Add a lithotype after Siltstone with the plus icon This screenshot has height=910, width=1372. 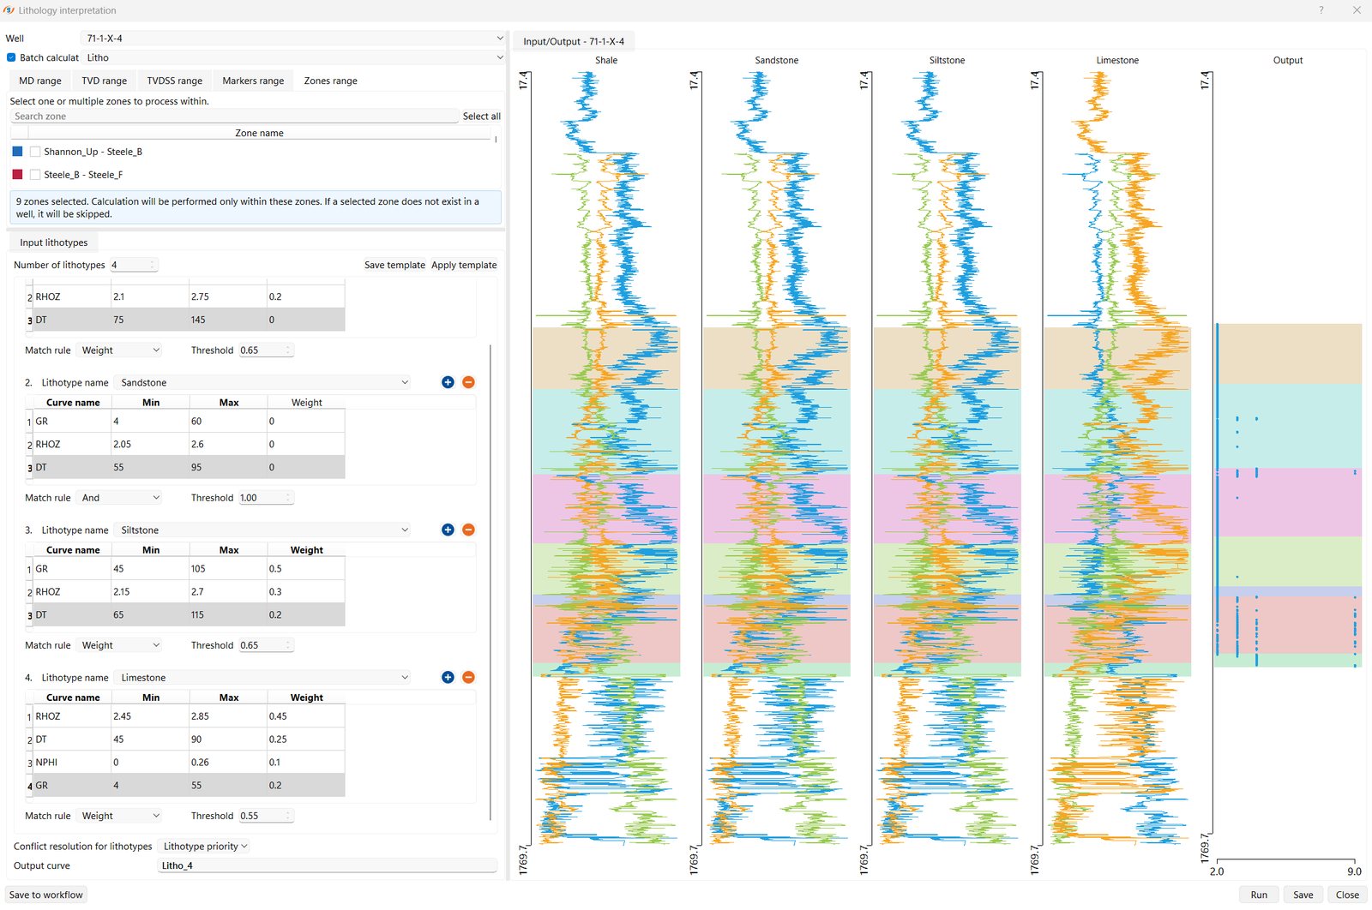[x=448, y=530]
